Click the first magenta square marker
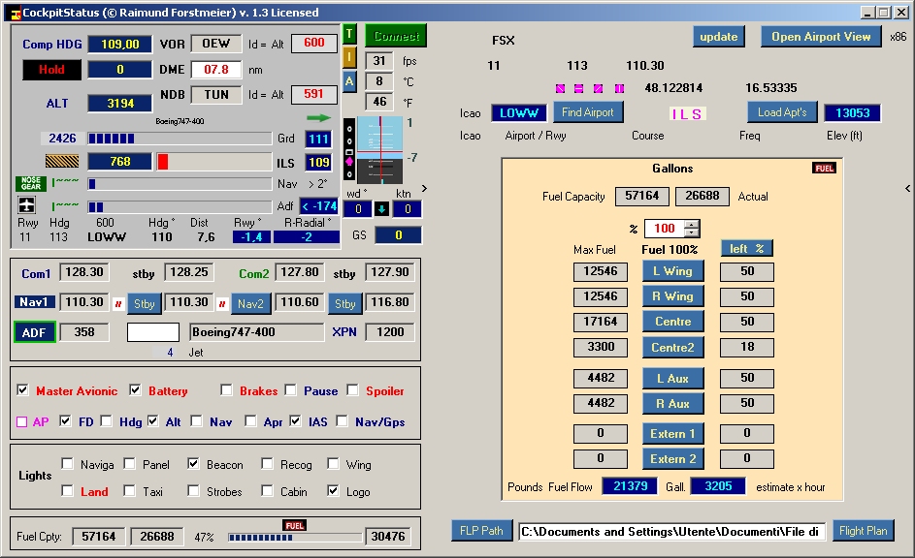 (560, 88)
